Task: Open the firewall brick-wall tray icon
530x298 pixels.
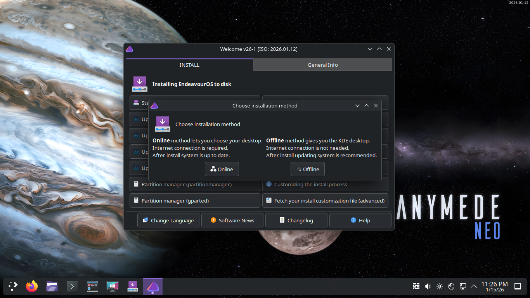Action: tap(416, 286)
